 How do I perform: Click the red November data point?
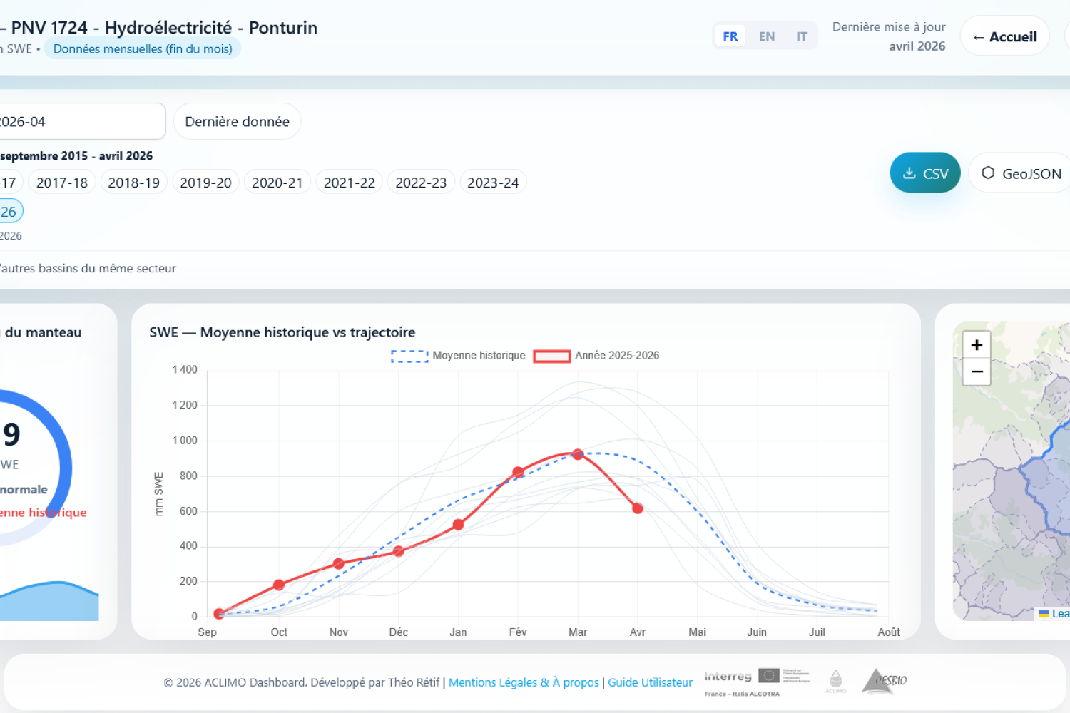339,563
